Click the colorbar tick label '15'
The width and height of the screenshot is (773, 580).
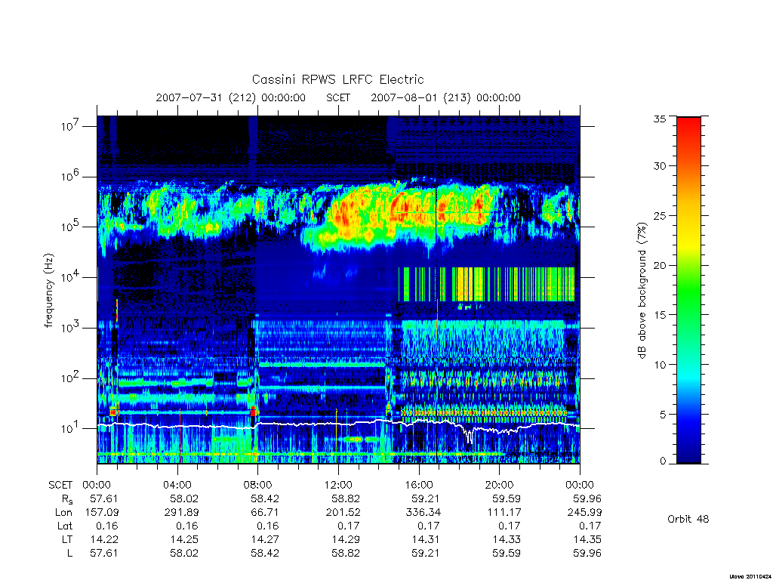point(659,314)
